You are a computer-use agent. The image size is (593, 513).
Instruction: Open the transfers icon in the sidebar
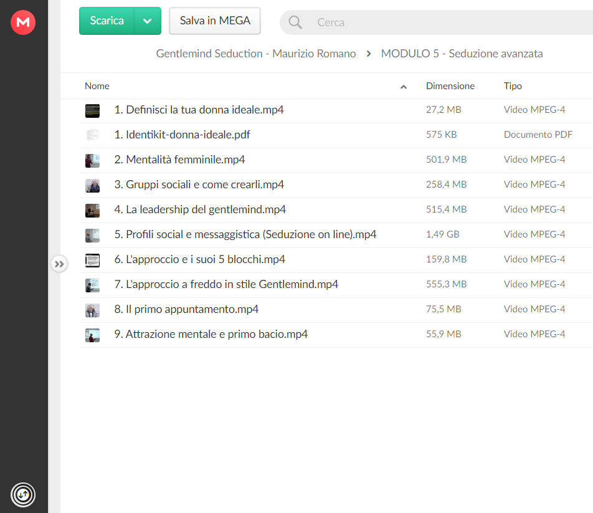23,494
